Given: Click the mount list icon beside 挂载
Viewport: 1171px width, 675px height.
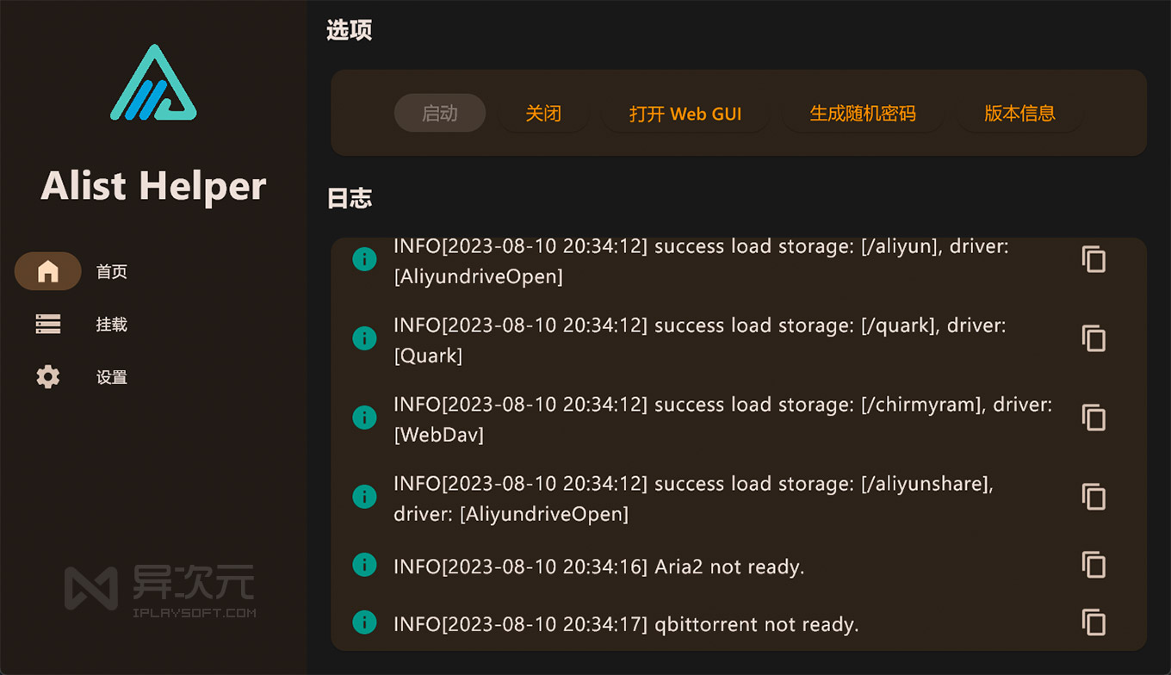Looking at the screenshot, I should pos(47,324).
